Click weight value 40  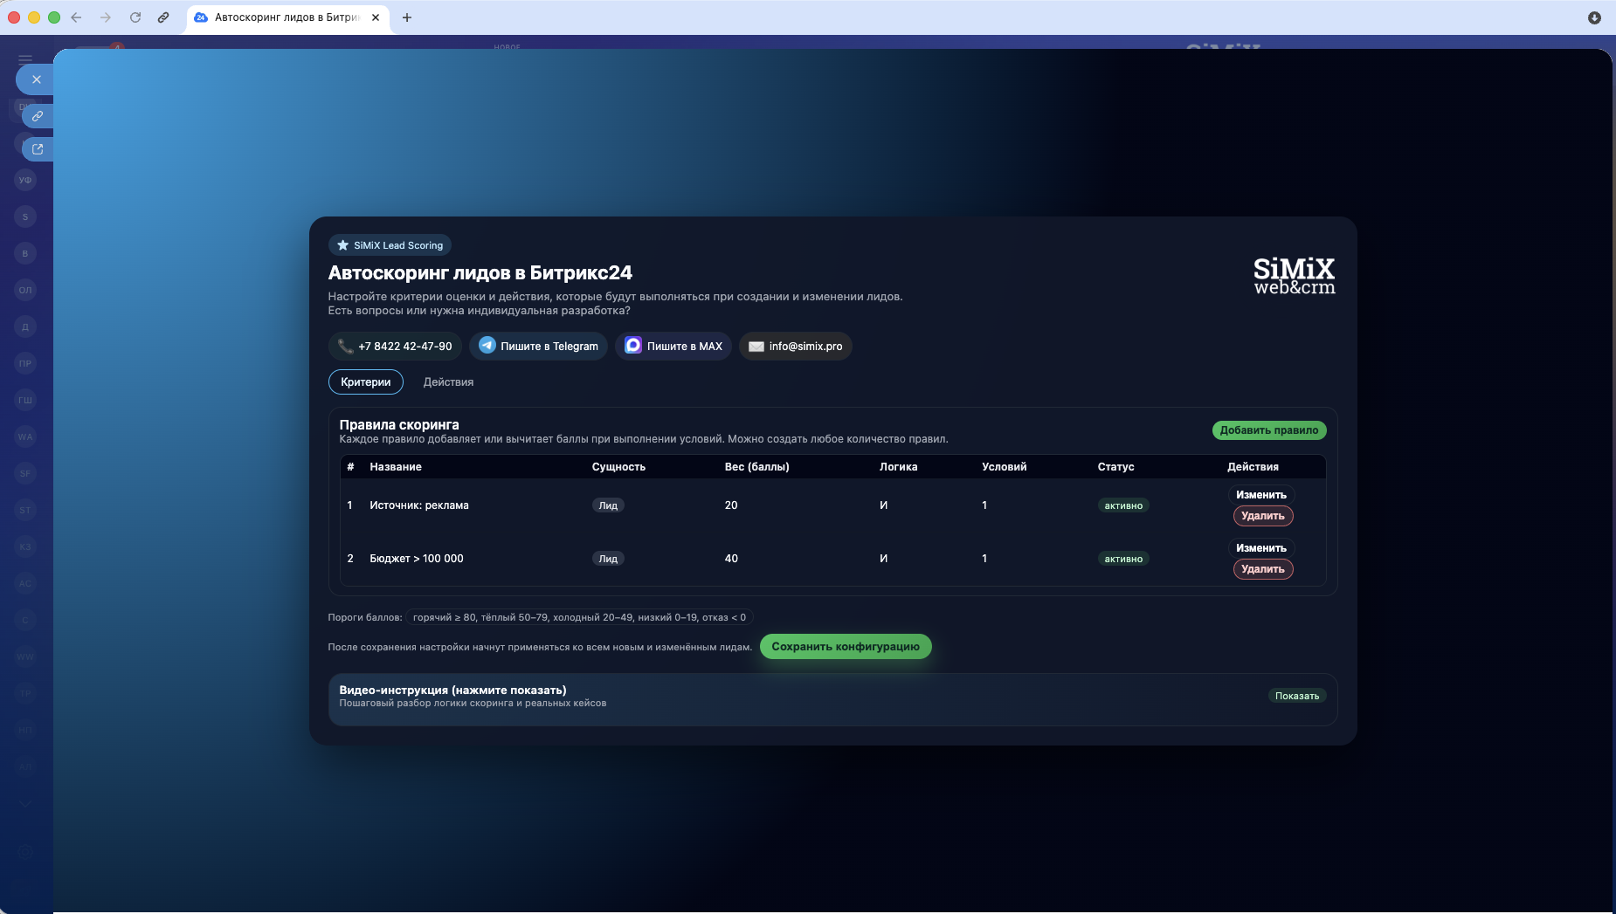point(731,559)
